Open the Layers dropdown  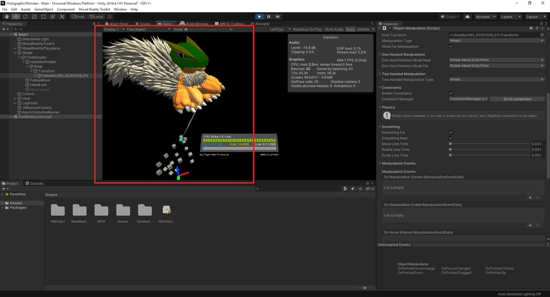coord(510,16)
